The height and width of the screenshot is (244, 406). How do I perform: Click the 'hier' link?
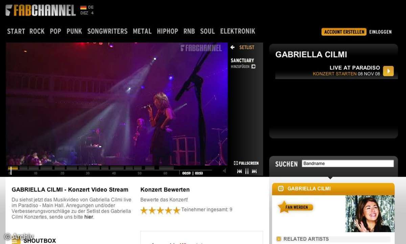tap(89, 217)
